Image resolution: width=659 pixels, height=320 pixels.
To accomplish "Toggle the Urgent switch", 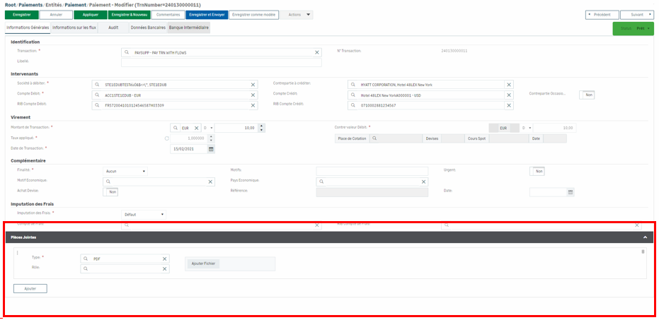I will click(x=537, y=171).
